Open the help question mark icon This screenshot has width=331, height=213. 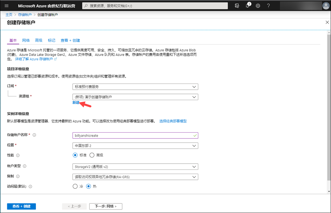click(x=268, y=6)
